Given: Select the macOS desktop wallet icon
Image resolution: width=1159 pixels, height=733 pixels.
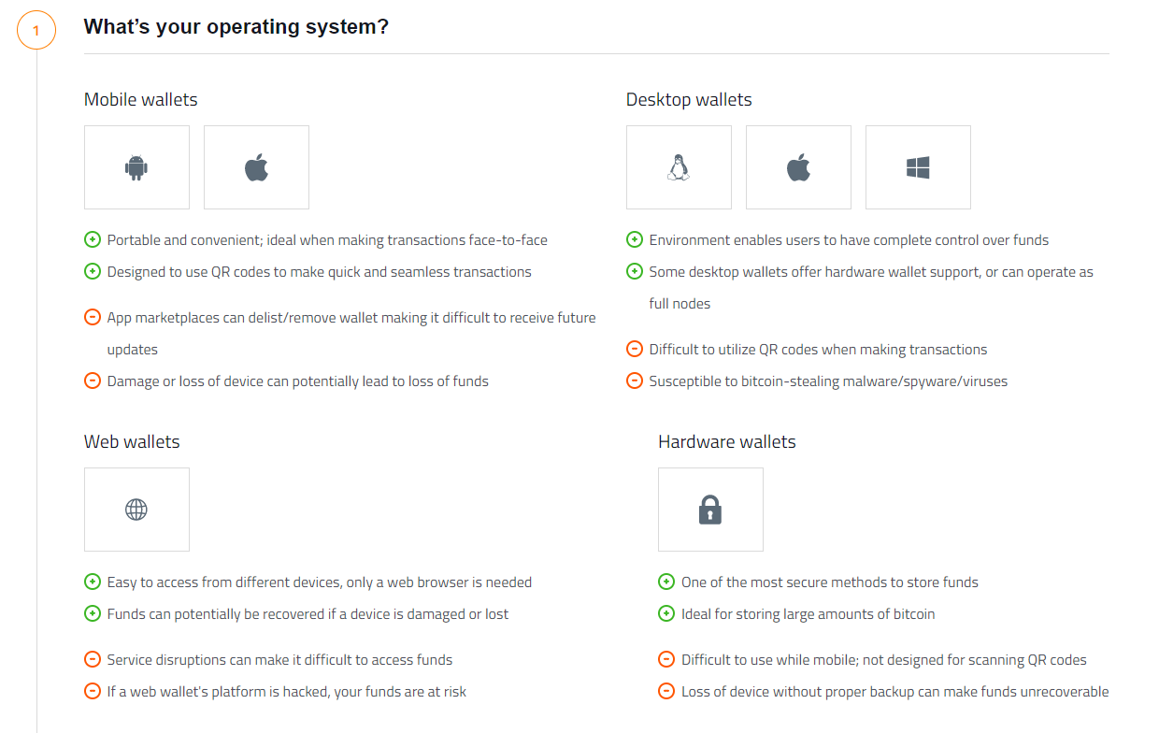Looking at the screenshot, I should 798,167.
